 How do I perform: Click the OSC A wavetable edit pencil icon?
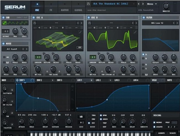80,32
